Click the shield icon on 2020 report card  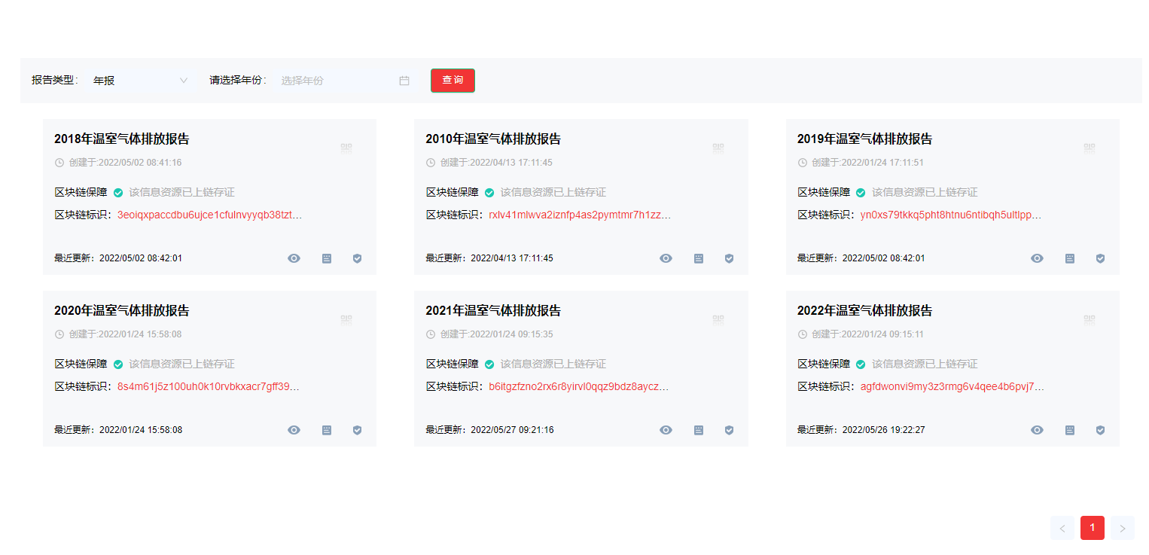click(x=358, y=430)
